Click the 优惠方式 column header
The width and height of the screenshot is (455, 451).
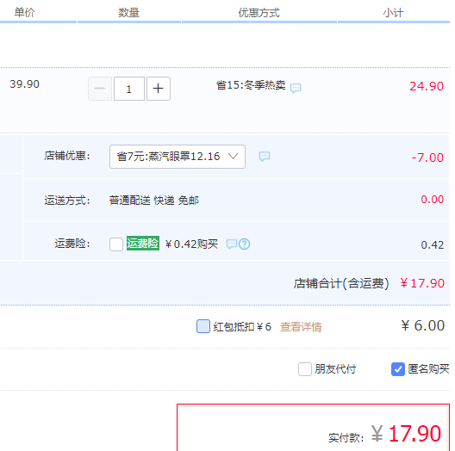259,13
